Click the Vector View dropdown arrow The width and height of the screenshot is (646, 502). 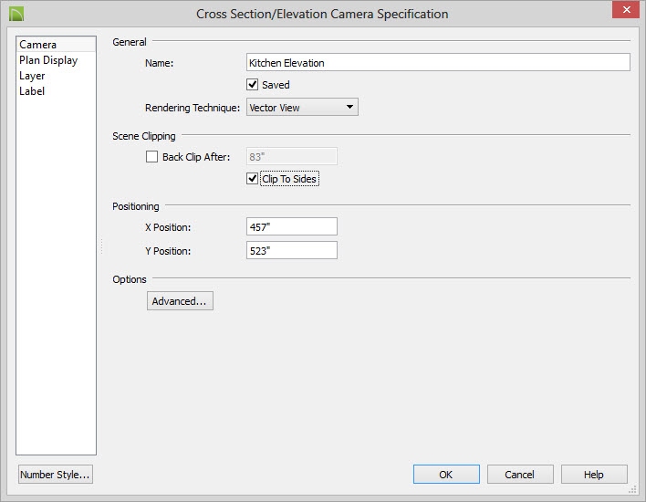tap(349, 107)
